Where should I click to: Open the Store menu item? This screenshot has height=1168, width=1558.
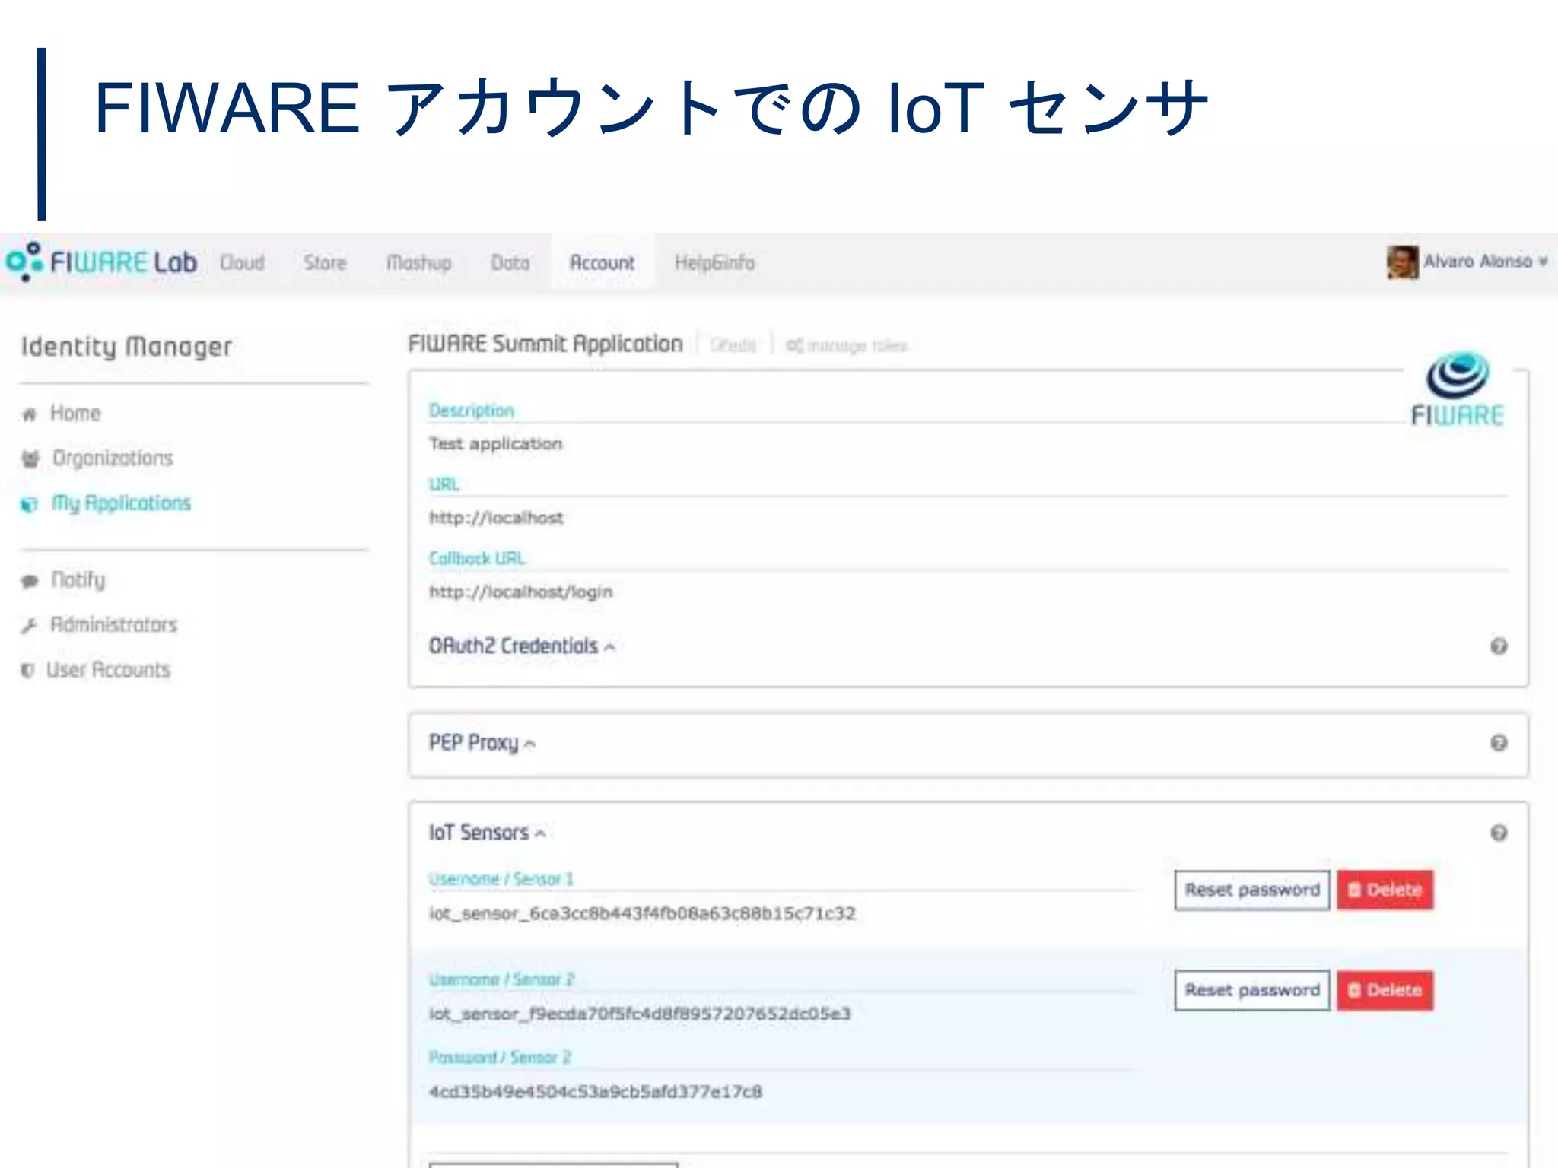coord(325,263)
